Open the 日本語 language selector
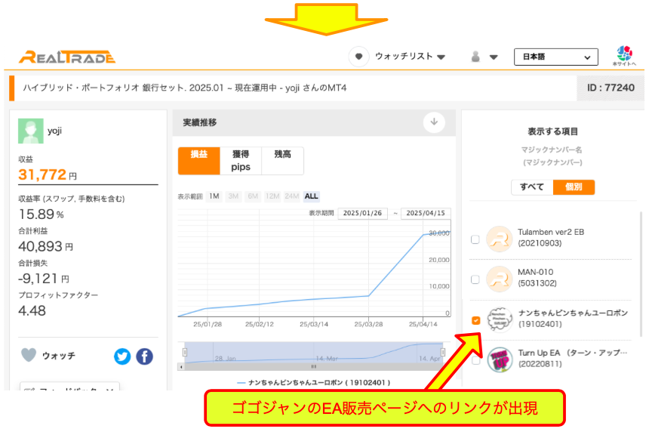649x432 pixels. [x=556, y=57]
